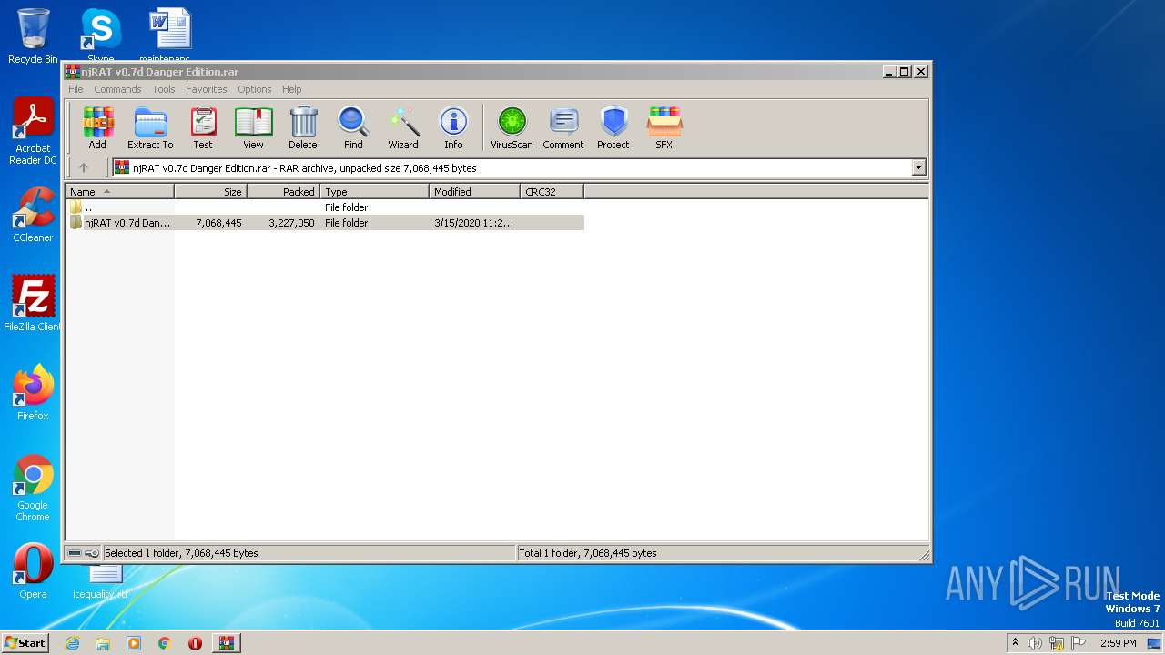Screen dimensions: 1165x655
Task: Open Windows Explorer taskbar icon
Action: (103, 643)
